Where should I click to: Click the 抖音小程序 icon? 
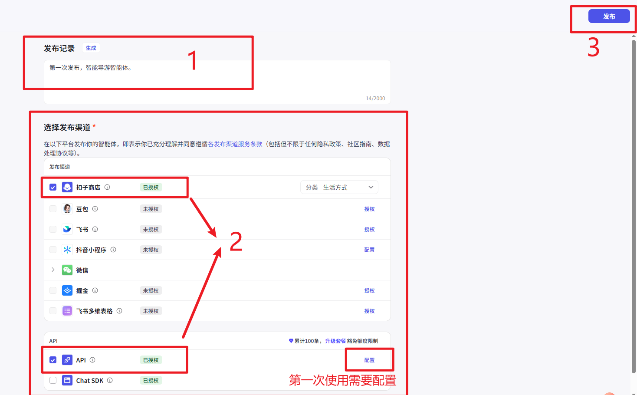pos(67,250)
